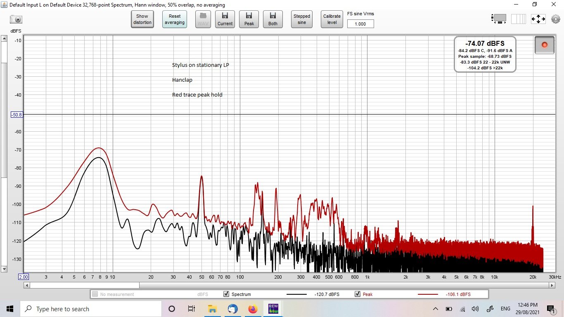The image size is (564, 317).
Task: Tick the No measurement checkbox
Action: tap(95, 294)
